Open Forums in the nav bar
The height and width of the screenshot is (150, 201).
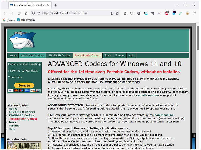point(120,56)
